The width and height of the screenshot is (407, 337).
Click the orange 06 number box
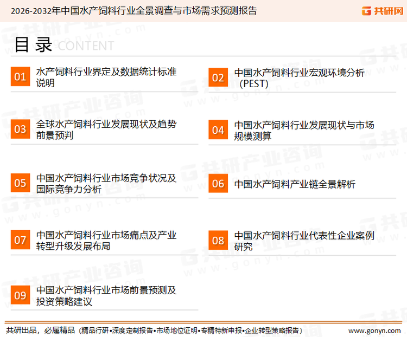click(x=218, y=184)
